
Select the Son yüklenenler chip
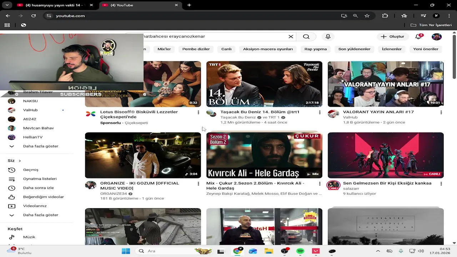pos(354,49)
